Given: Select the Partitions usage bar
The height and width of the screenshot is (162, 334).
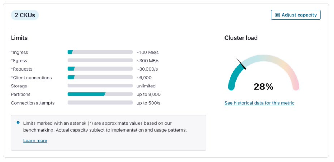Looking at the screenshot, I should pos(100,94).
